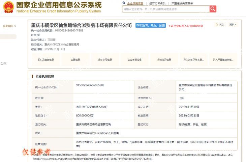
Task: Click the business scope cell starting with 市场
Action: [x=155, y=144]
